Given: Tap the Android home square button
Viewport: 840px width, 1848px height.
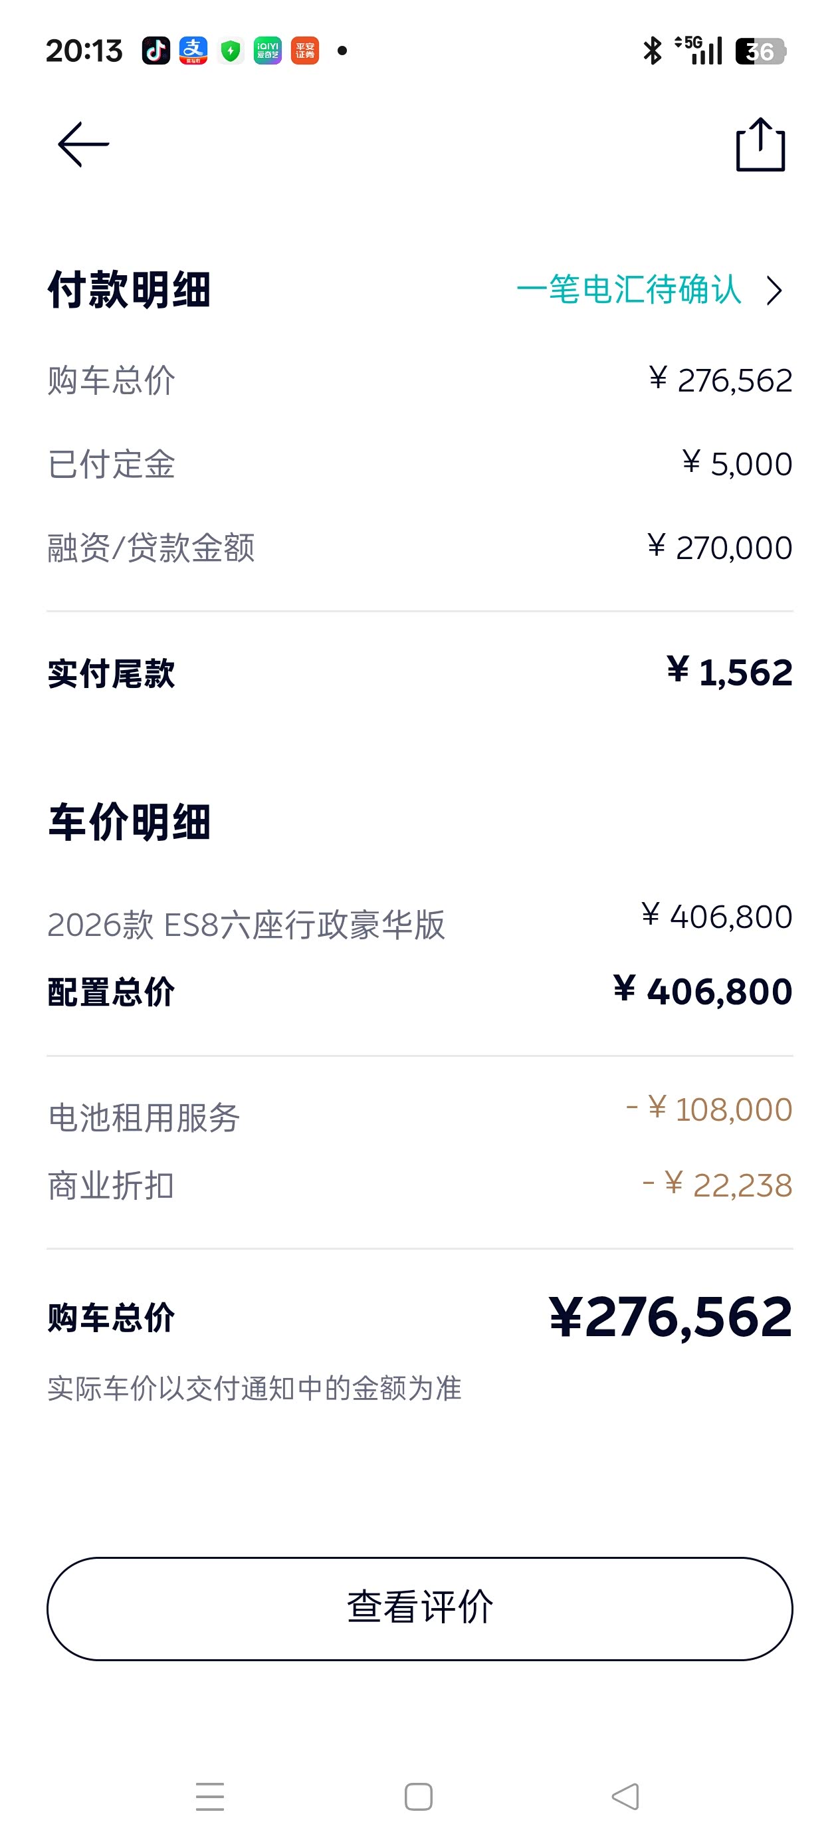Looking at the screenshot, I should pyautogui.click(x=418, y=1796).
